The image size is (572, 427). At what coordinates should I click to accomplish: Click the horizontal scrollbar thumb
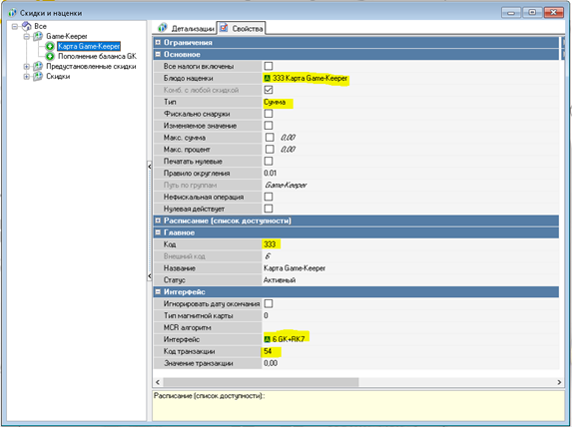(x=261, y=382)
